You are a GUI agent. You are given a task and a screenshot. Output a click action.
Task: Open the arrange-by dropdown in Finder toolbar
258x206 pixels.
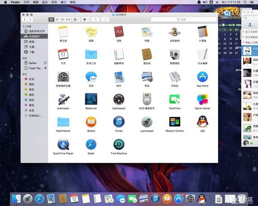[x=76, y=20]
